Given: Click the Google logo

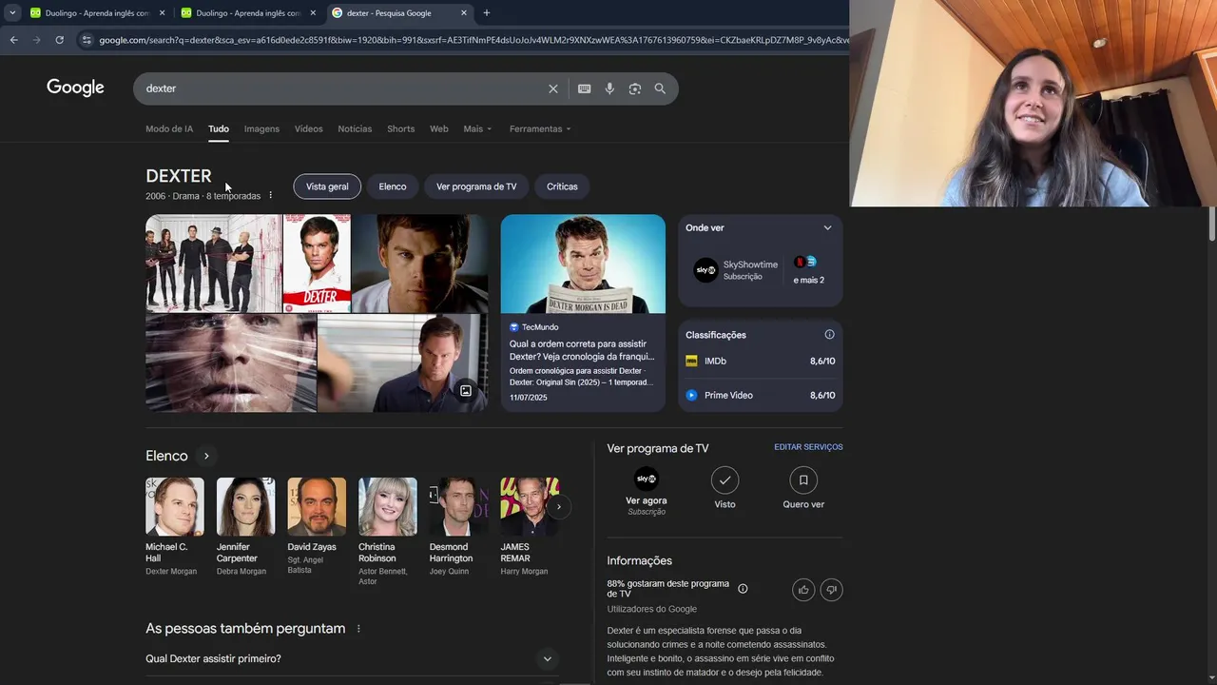Looking at the screenshot, I should coord(75,88).
